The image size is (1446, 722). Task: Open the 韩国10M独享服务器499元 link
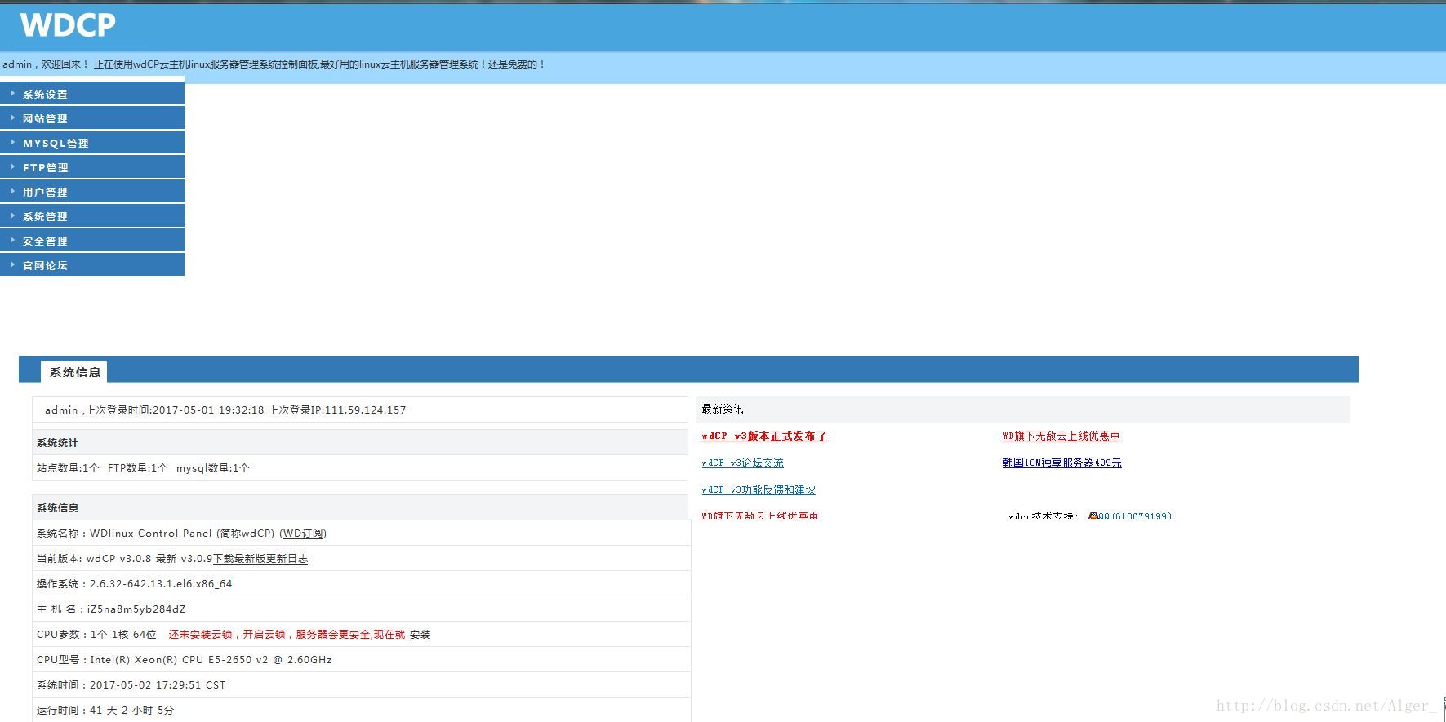(x=1061, y=463)
